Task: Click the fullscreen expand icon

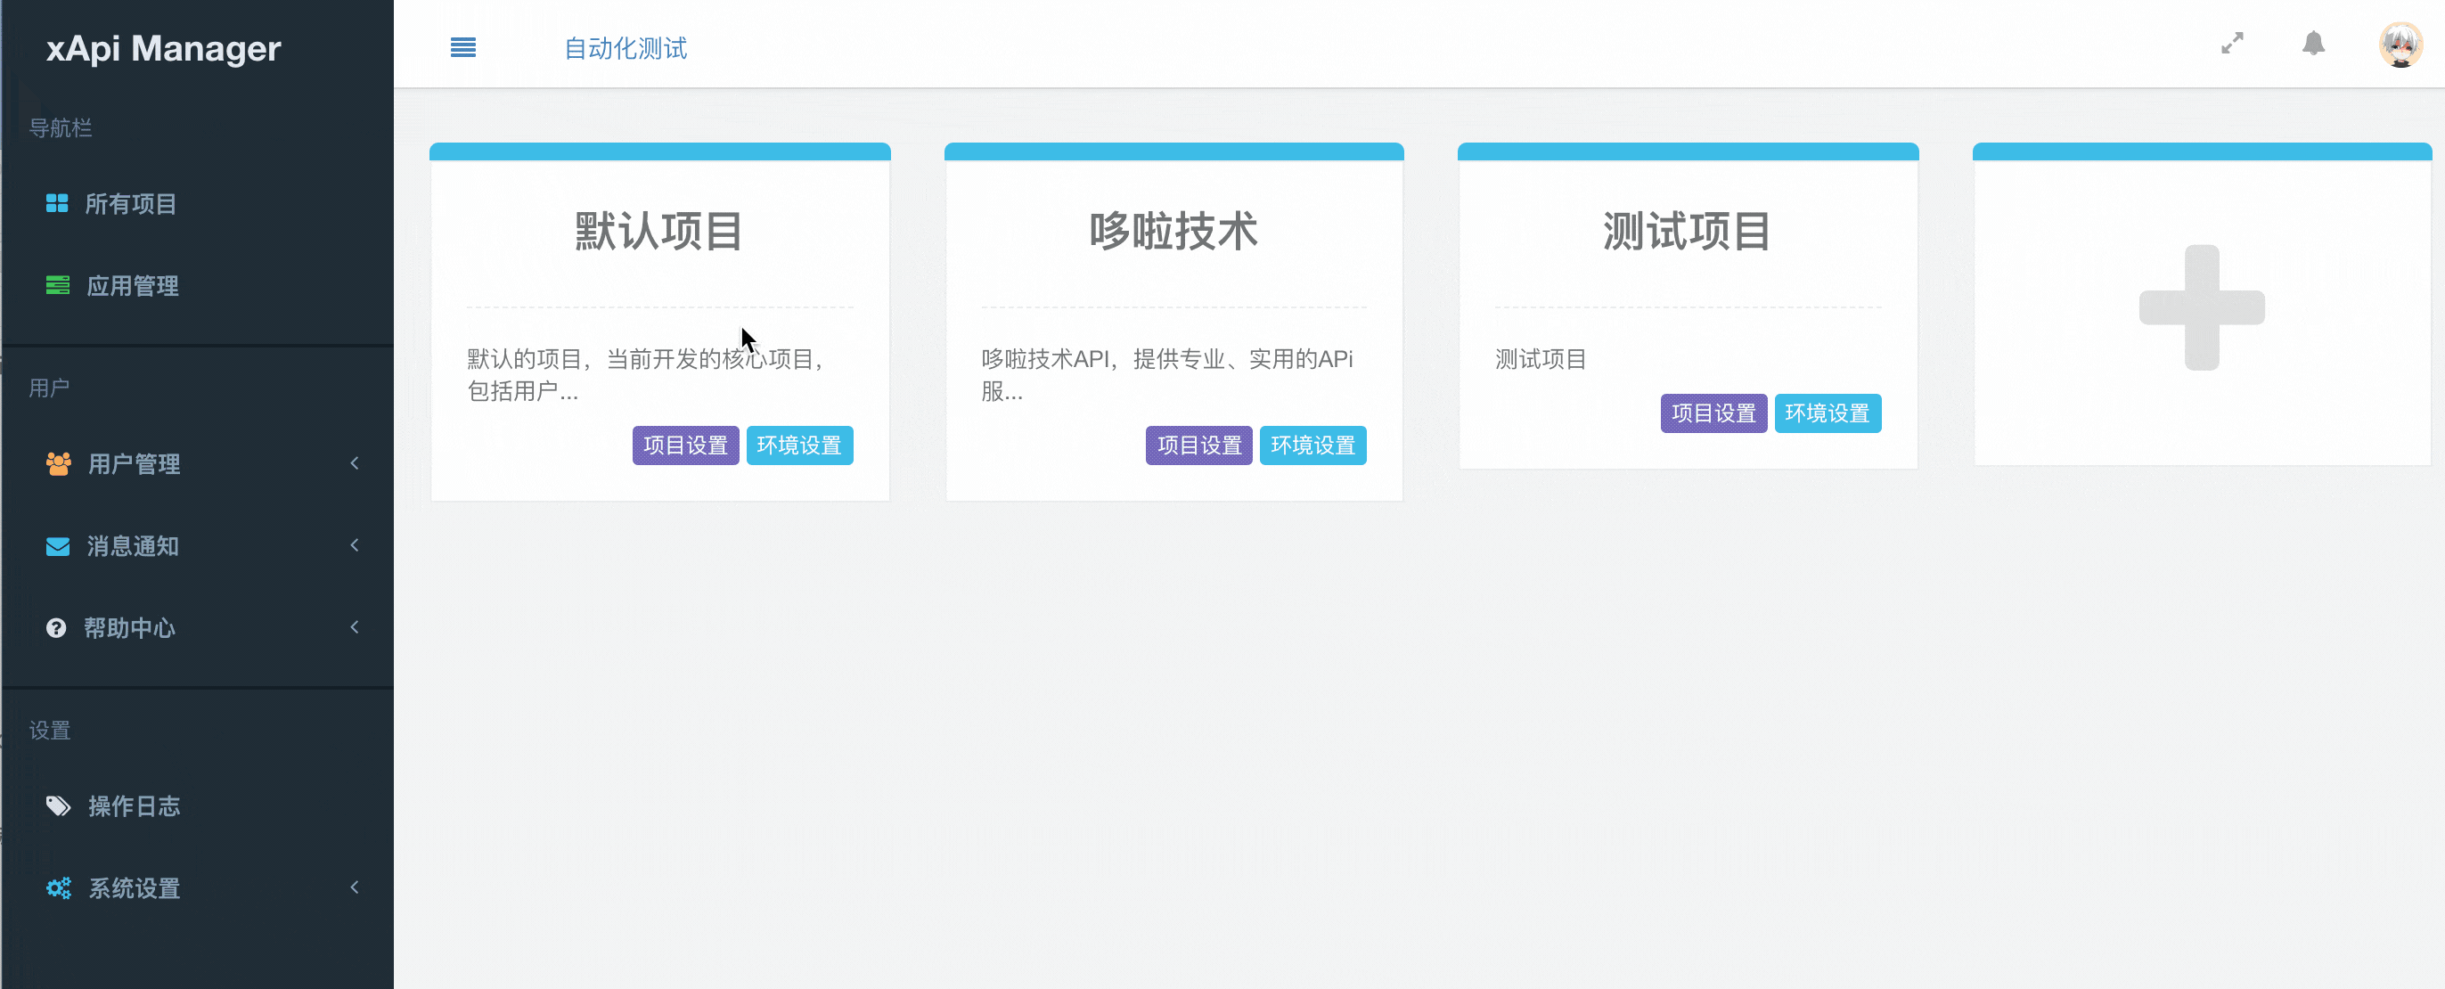Action: (2232, 44)
